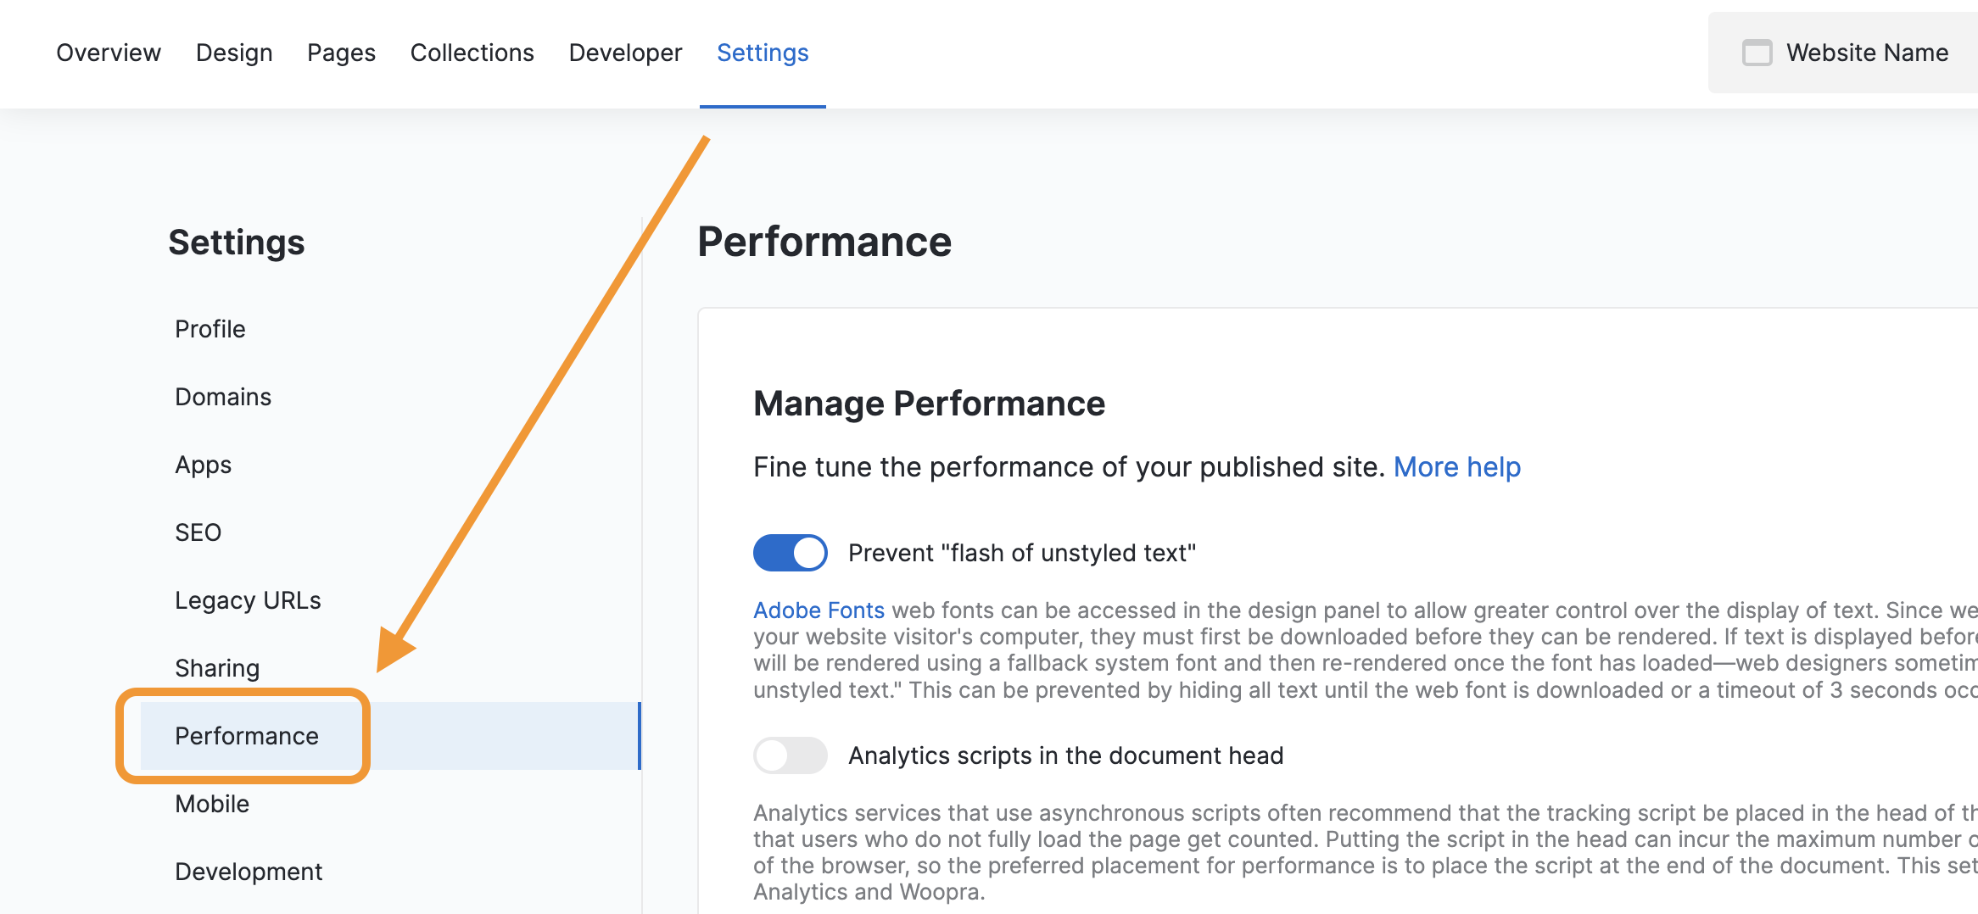Select the Developer tab

click(625, 53)
